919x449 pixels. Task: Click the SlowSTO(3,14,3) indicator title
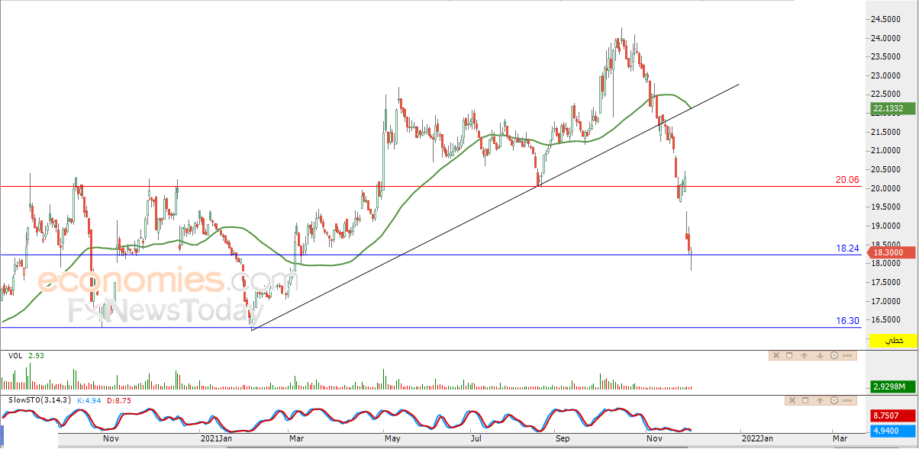point(40,399)
